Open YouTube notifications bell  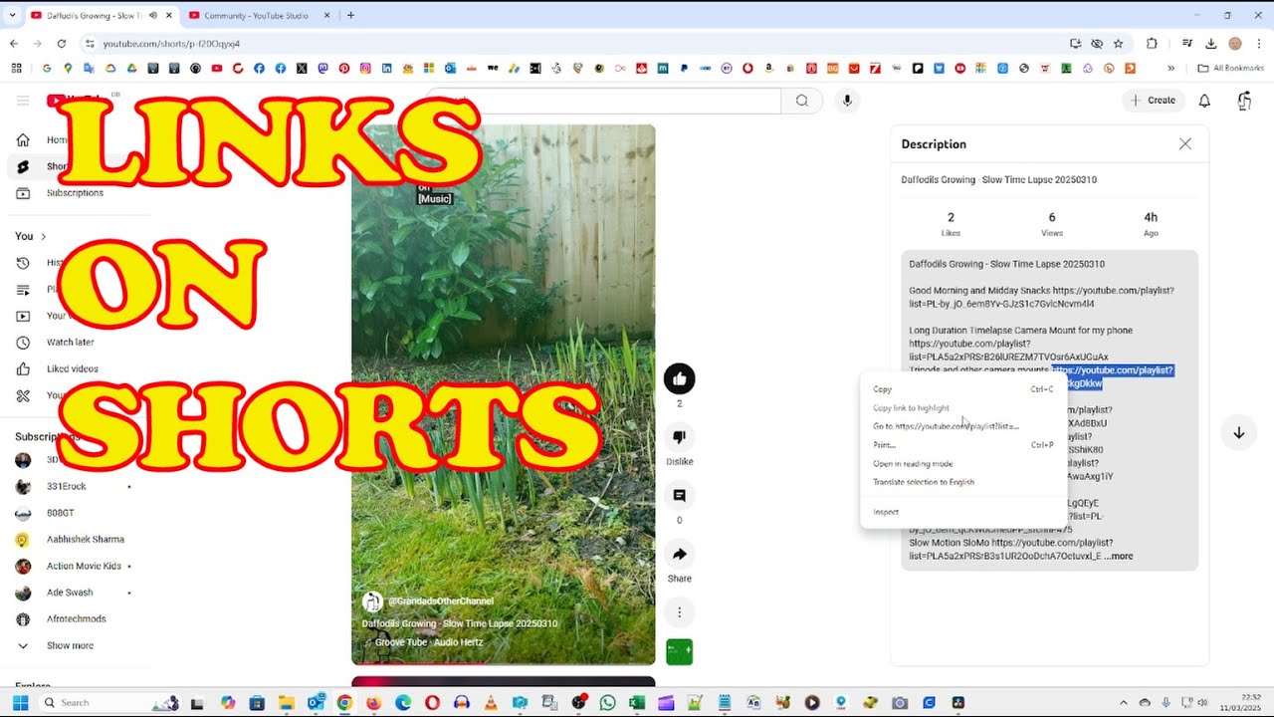(1204, 100)
